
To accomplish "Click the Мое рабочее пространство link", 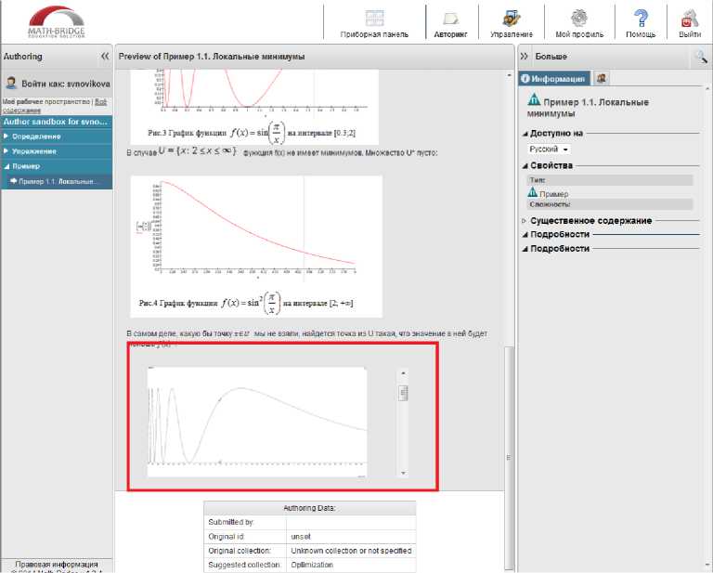I will tap(45, 102).
